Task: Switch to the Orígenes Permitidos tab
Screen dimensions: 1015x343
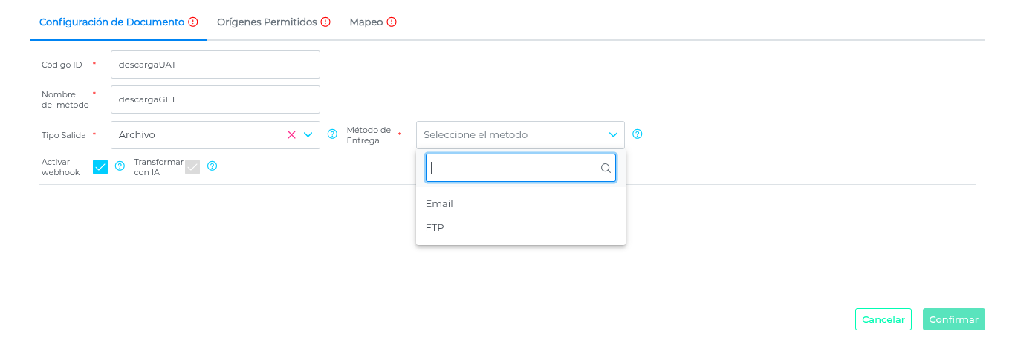Action: [x=267, y=22]
